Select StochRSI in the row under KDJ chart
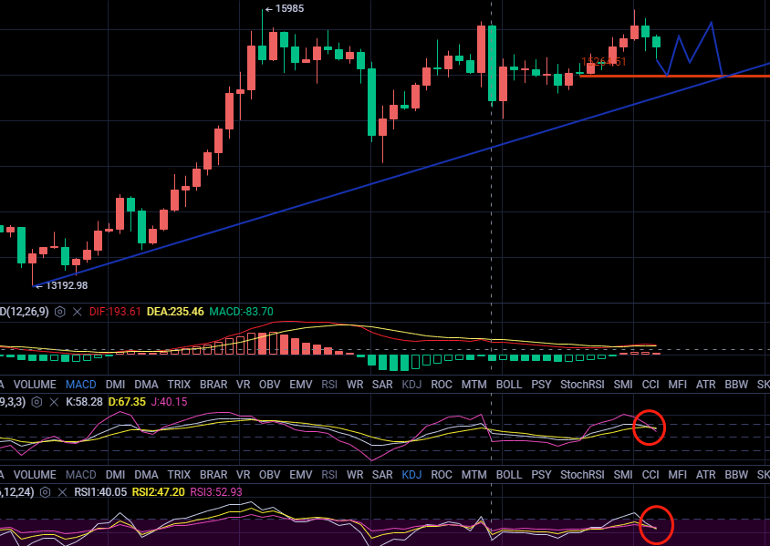 (x=582, y=475)
